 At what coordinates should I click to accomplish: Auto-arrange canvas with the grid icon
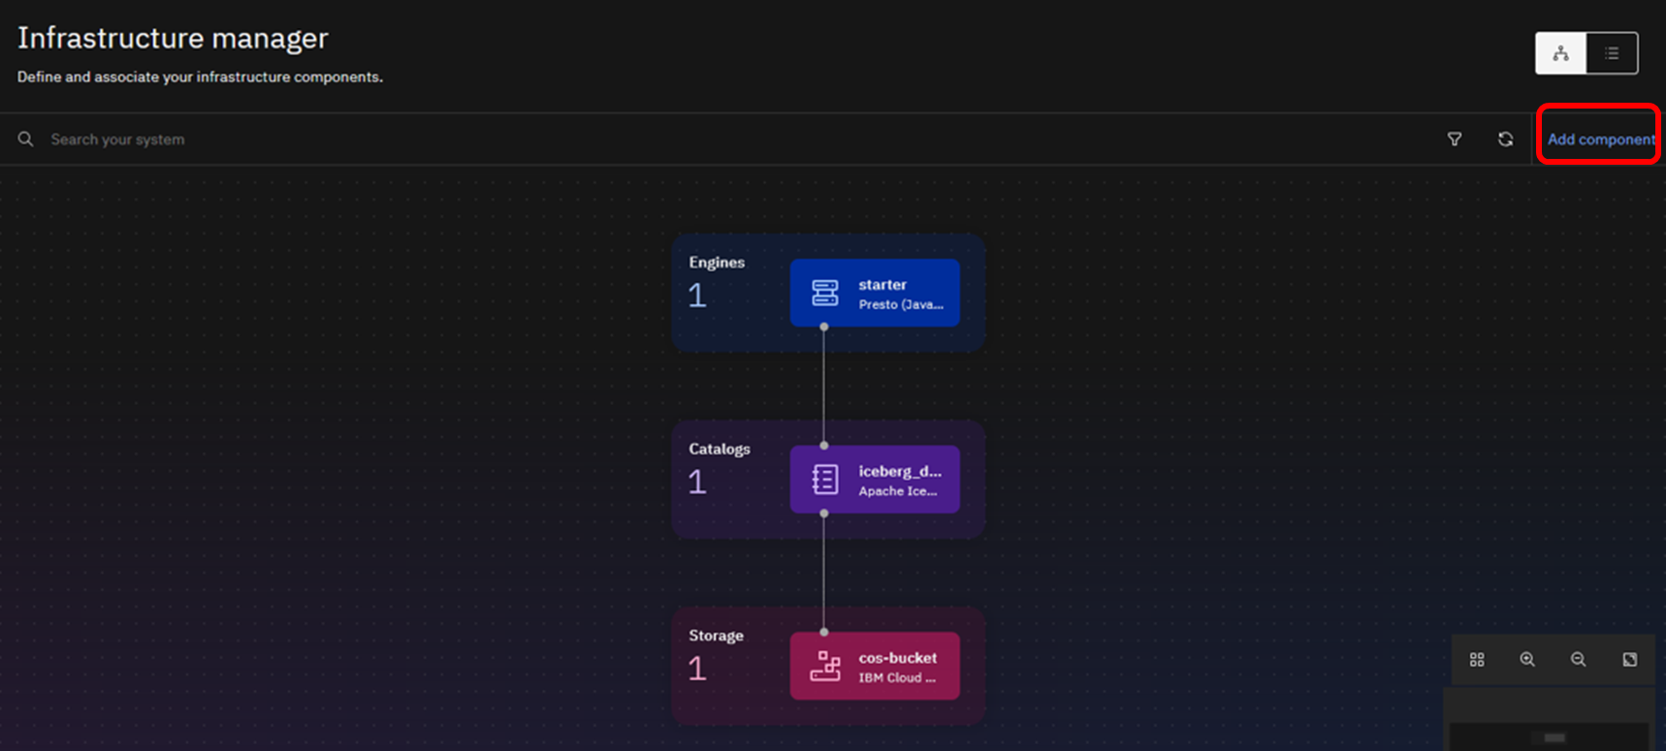(x=1477, y=660)
